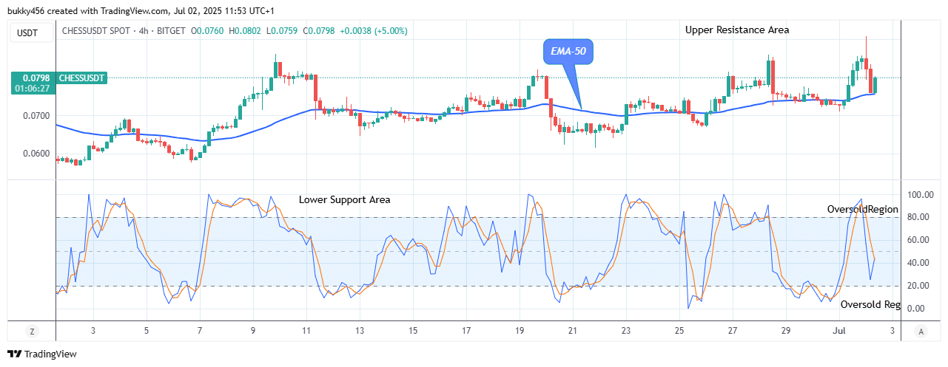The height and width of the screenshot is (367, 948).
Task: Click the '23' date axis label
Action: tap(626, 331)
